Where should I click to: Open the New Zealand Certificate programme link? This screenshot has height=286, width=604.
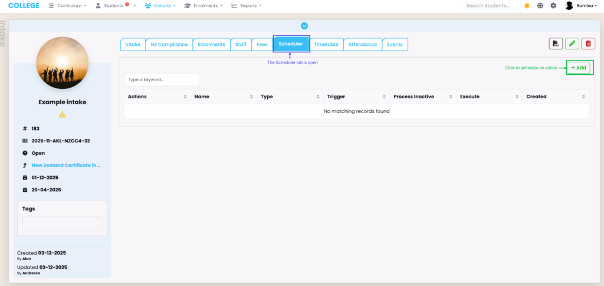(x=66, y=165)
